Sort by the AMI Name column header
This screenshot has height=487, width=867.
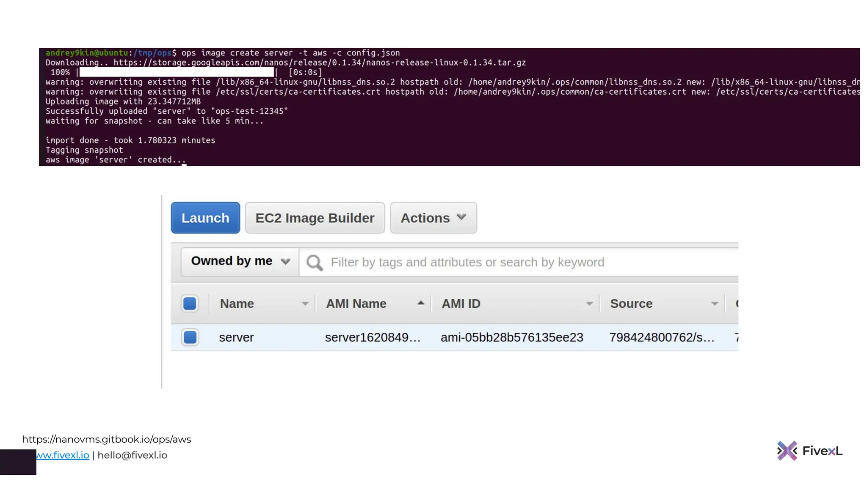click(x=356, y=304)
